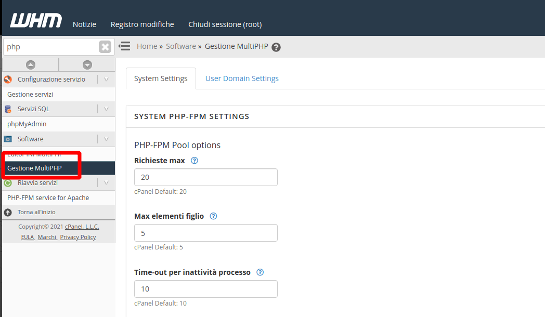Clear the php search field
This screenshot has height=317, width=545.
(105, 47)
